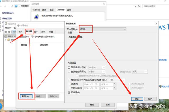The image size is (169, 112).
Task: Click the forward arrow in Task Scheduler toolbar
Action: tap(10, 32)
